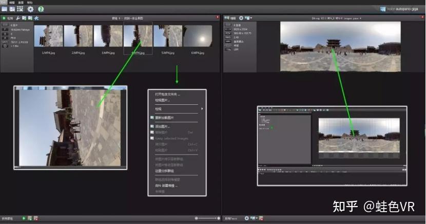The width and height of the screenshot is (426, 224).
Task: Expand the submenu arrow in context menu
Action: coord(202,109)
